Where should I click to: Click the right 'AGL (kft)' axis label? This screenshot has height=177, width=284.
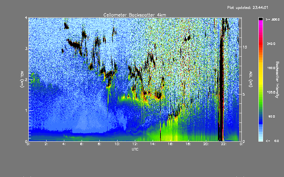pos(251,79)
